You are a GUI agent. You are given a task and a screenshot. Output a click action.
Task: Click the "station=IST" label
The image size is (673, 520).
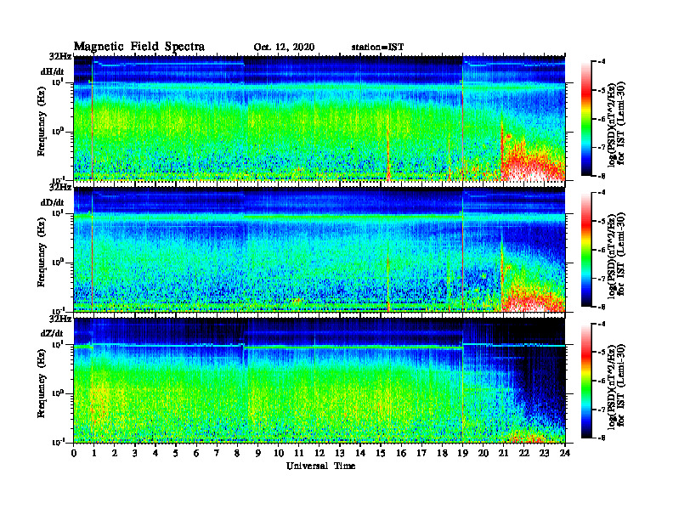pos(377,48)
